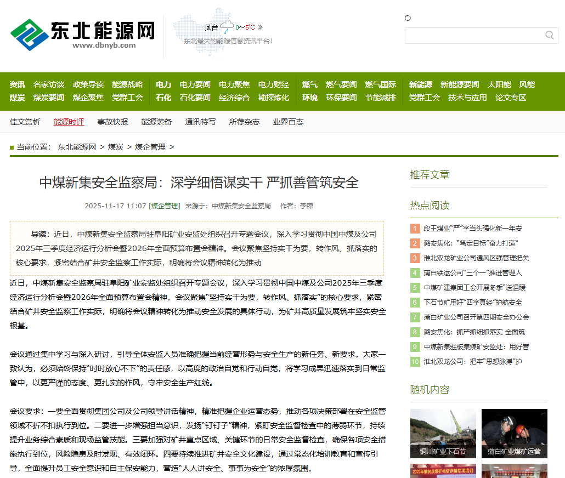Open the 电力 navigation category
This screenshot has height=478, width=565.
click(x=163, y=84)
